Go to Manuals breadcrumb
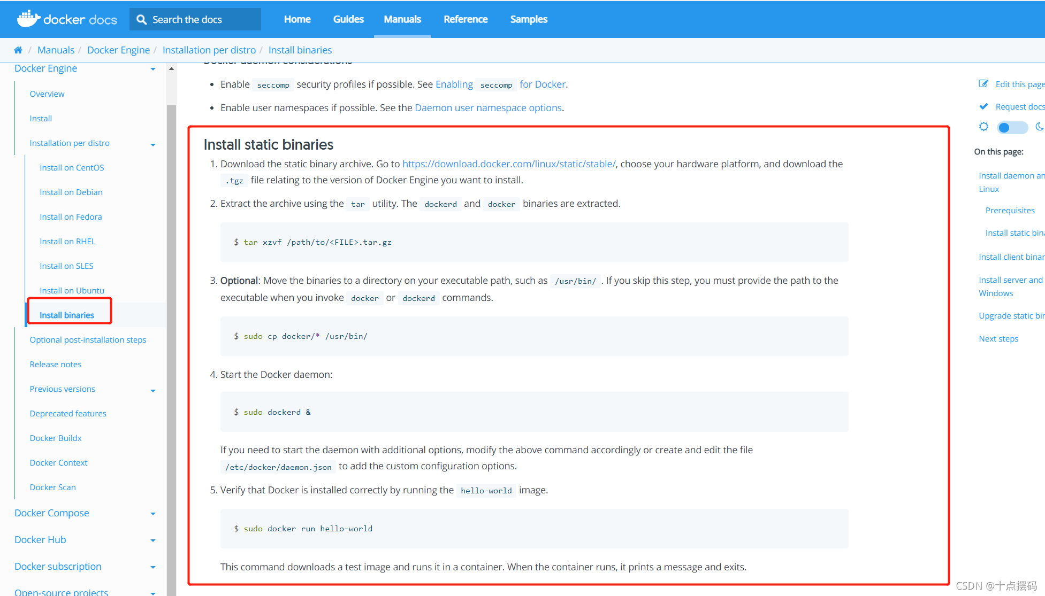1045x596 pixels. (x=56, y=50)
